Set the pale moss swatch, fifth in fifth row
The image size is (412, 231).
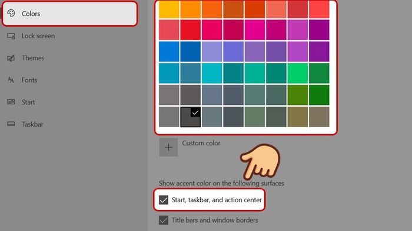click(255, 95)
